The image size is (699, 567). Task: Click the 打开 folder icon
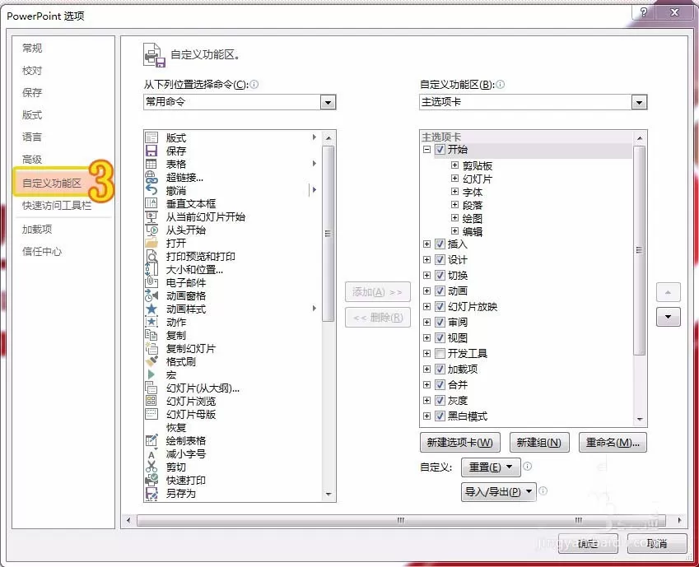tap(151, 243)
